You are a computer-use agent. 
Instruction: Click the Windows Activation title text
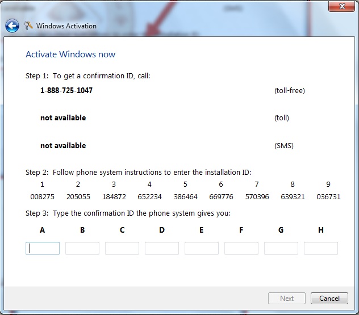tap(66, 26)
